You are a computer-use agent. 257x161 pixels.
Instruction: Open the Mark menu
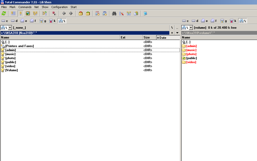coord(13,7)
